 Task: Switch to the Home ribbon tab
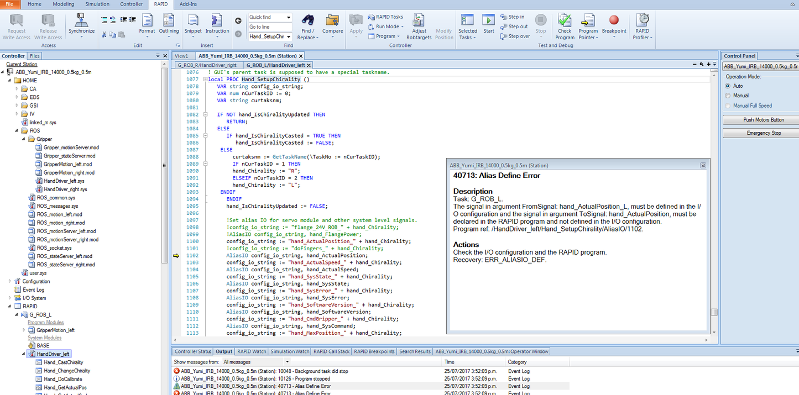(34, 4)
